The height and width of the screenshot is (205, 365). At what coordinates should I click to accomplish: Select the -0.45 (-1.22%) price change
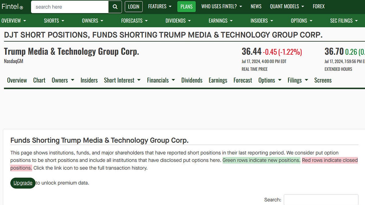[x=282, y=52]
